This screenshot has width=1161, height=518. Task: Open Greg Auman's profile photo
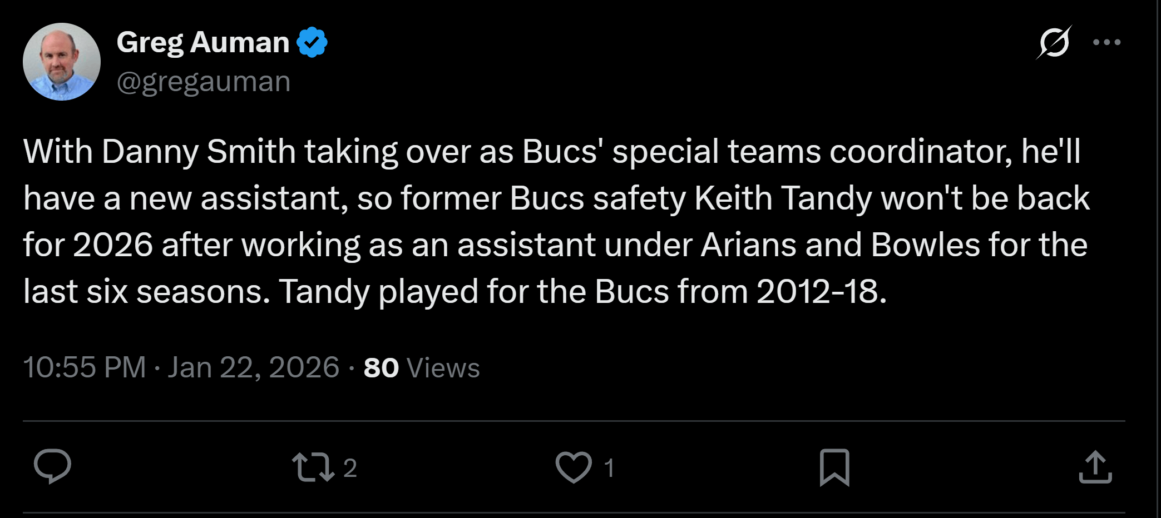click(x=62, y=62)
